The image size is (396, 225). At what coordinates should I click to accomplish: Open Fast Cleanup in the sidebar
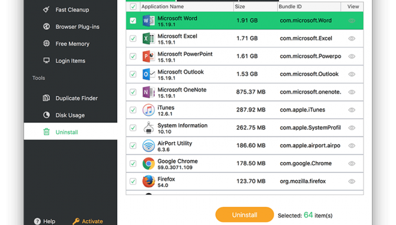(72, 10)
